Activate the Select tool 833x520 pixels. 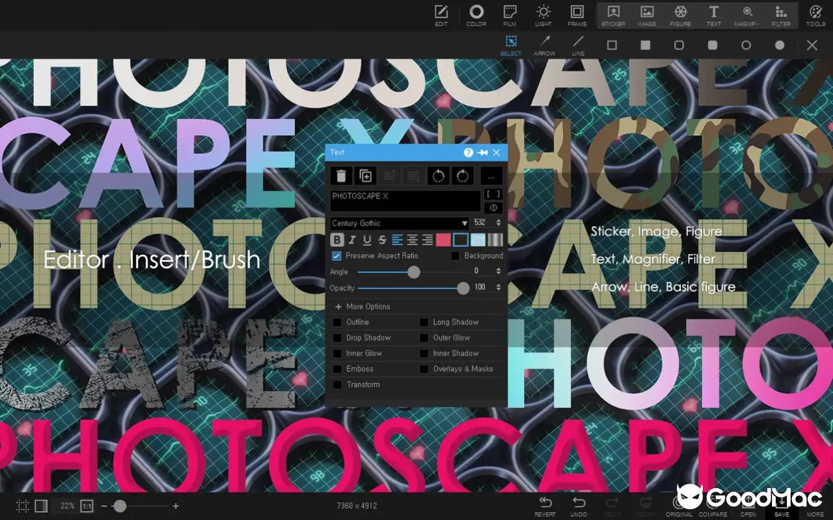tap(511, 45)
